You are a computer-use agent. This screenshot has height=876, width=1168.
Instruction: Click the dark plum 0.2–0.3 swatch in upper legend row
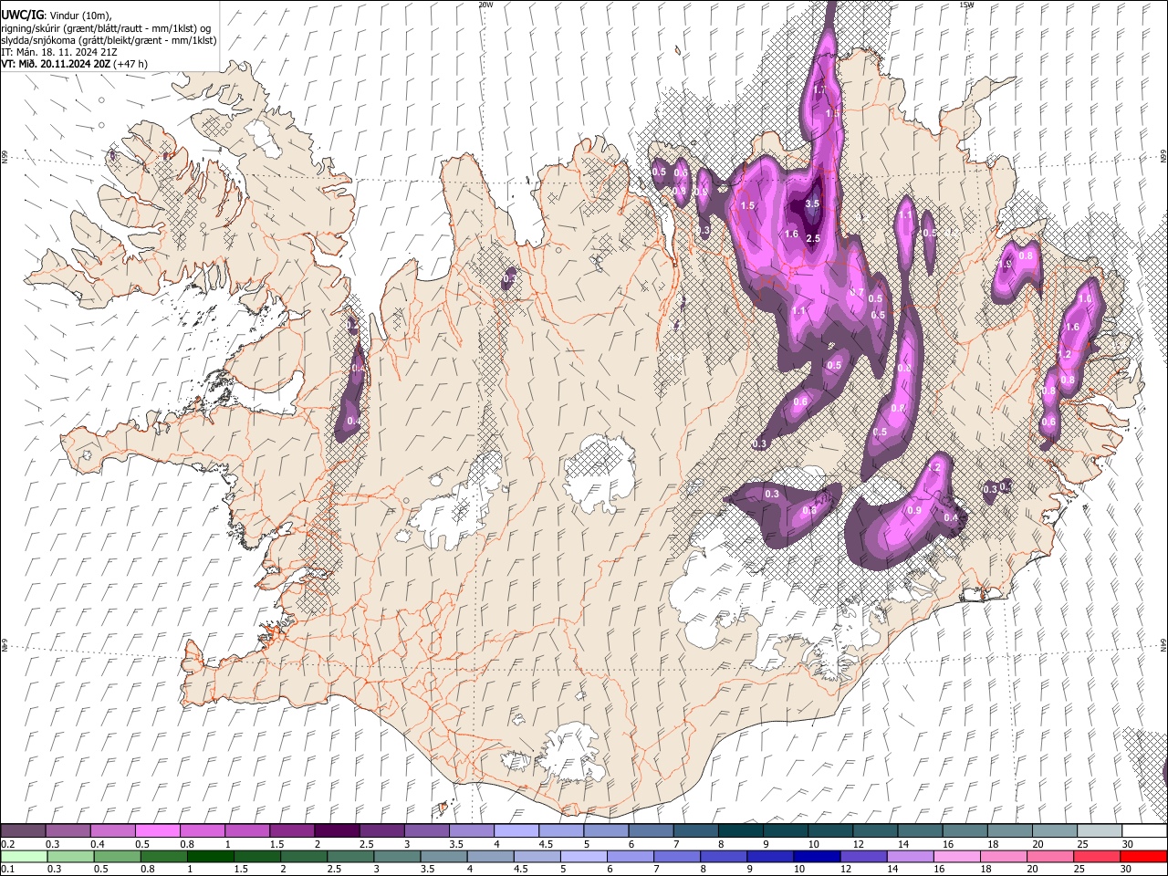[x=23, y=831]
